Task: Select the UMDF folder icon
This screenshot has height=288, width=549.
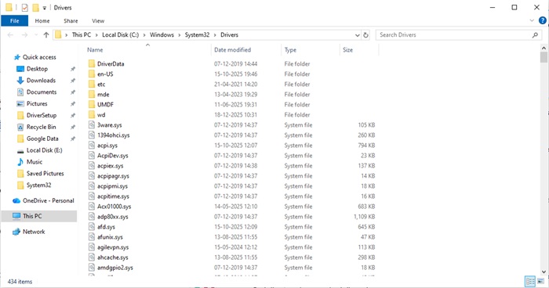Action: point(92,104)
